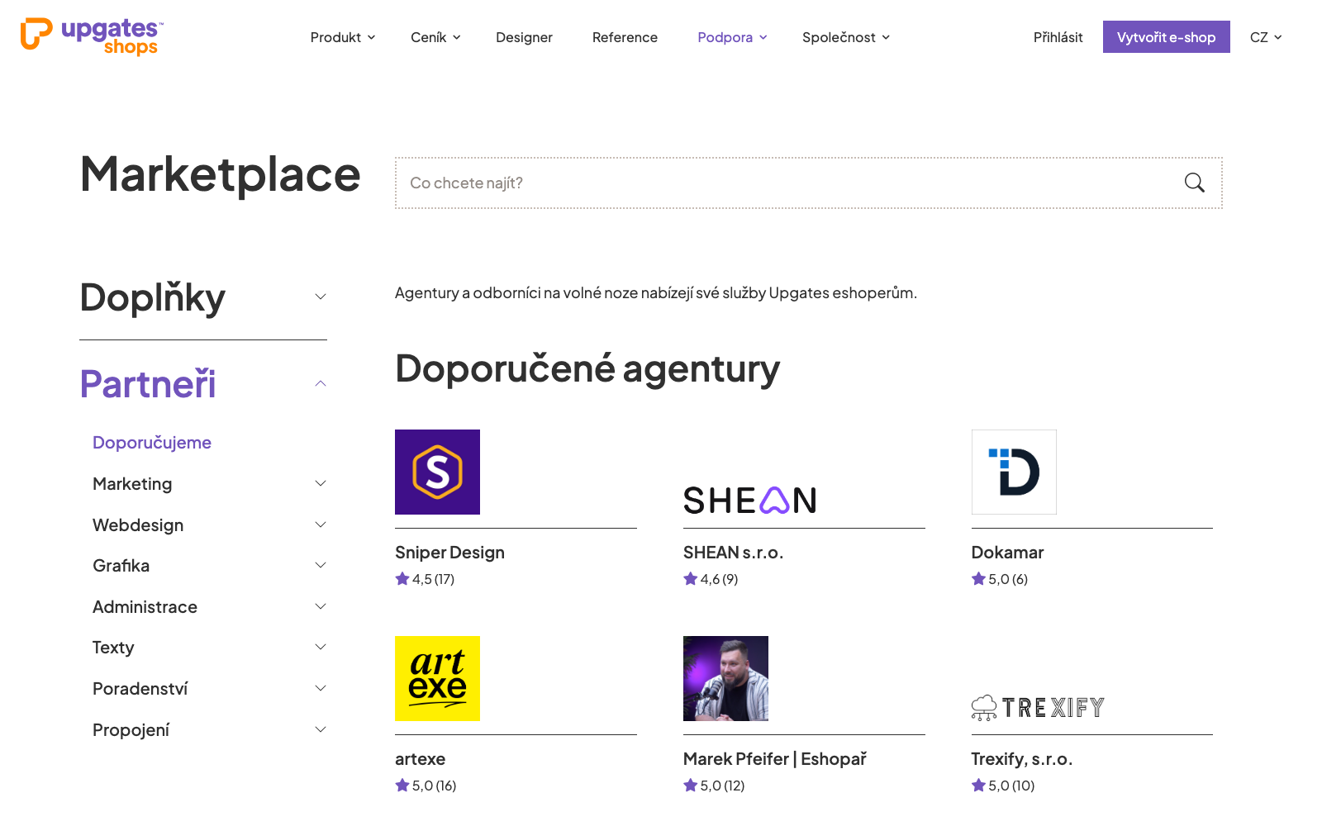This screenshot has width=1322, height=826.
Task: Focus the Co chcete najít search field
Action: click(x=808, y=183)
